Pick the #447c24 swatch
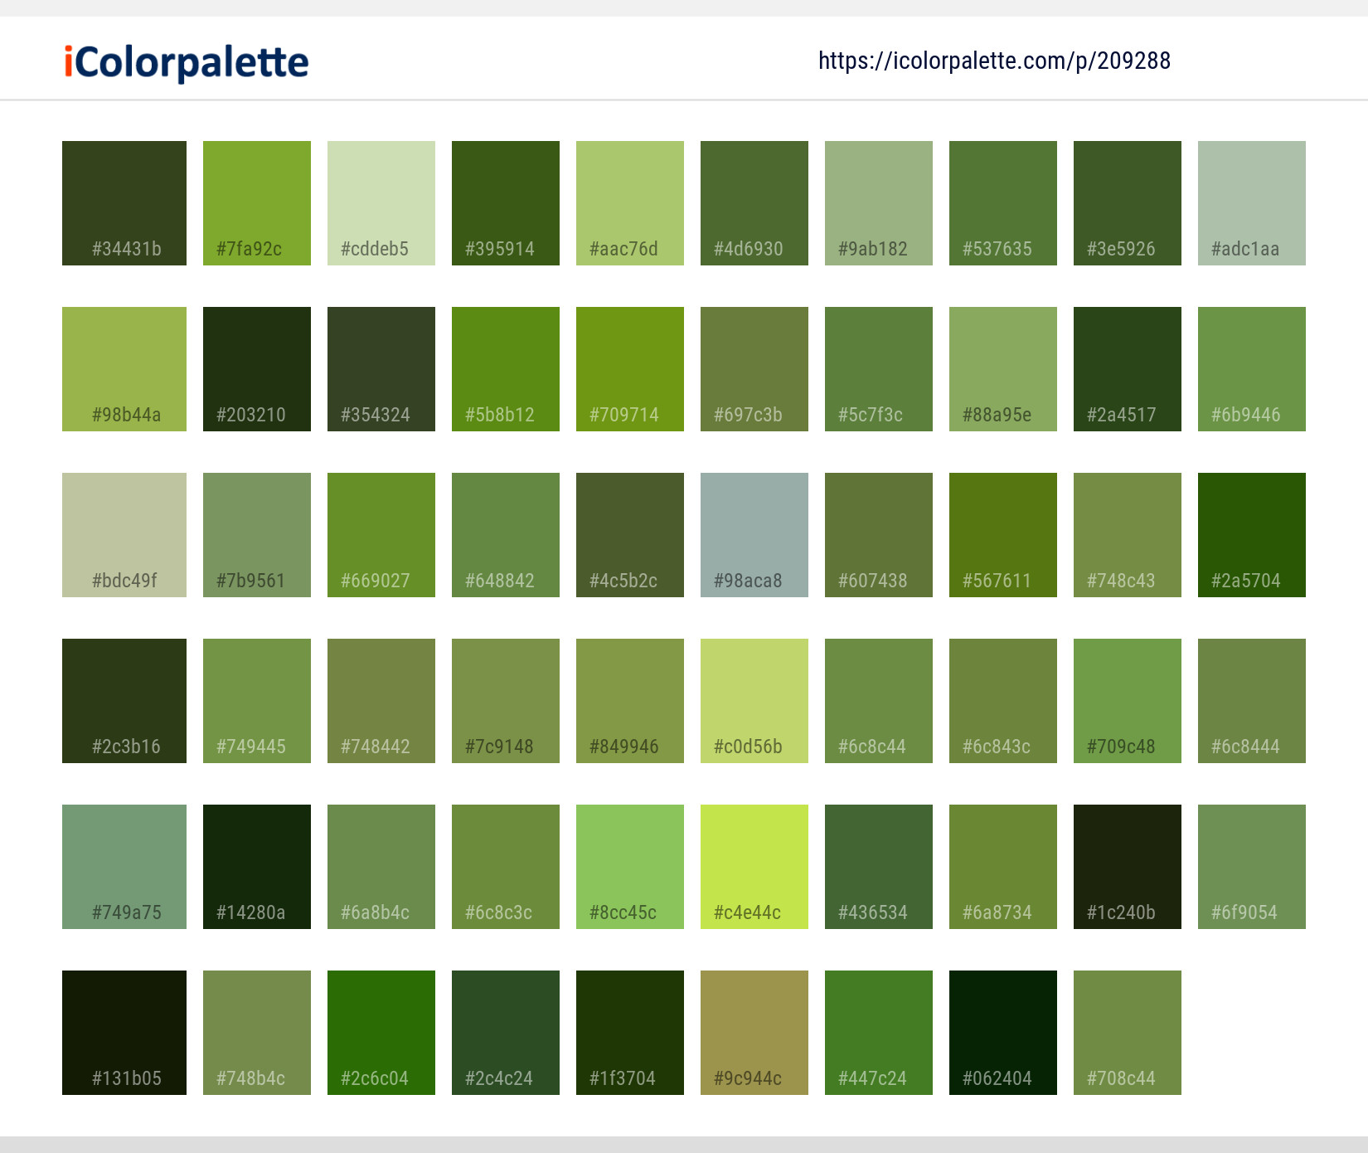The width and height of the screenshot is (1368, 1153). point(879,1033)
